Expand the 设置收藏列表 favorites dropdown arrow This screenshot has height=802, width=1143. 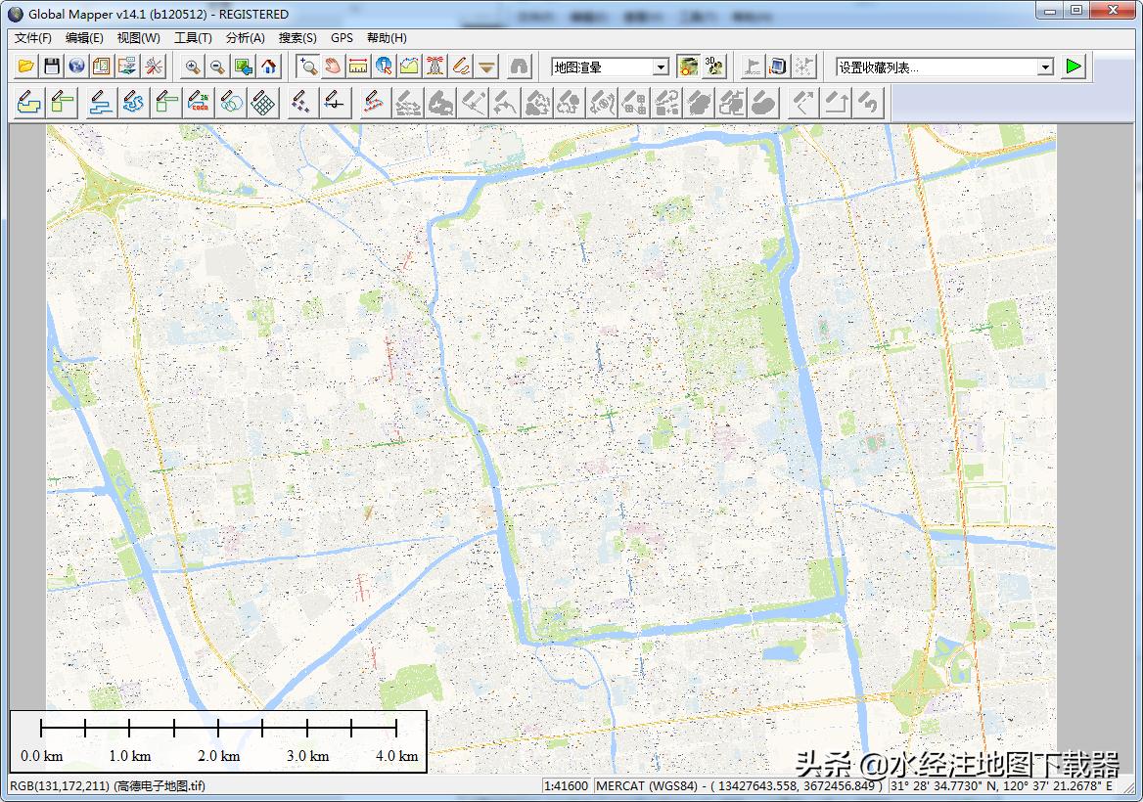point(1045,67)
